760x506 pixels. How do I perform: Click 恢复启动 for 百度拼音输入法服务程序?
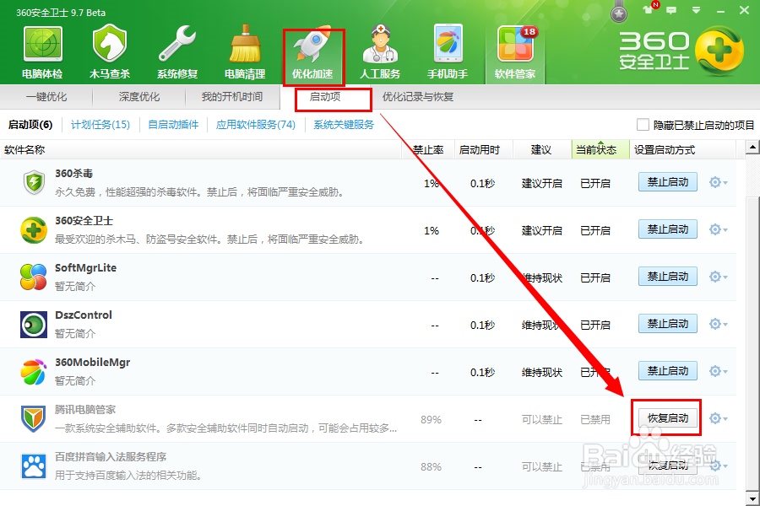click(x=668, y=466)
